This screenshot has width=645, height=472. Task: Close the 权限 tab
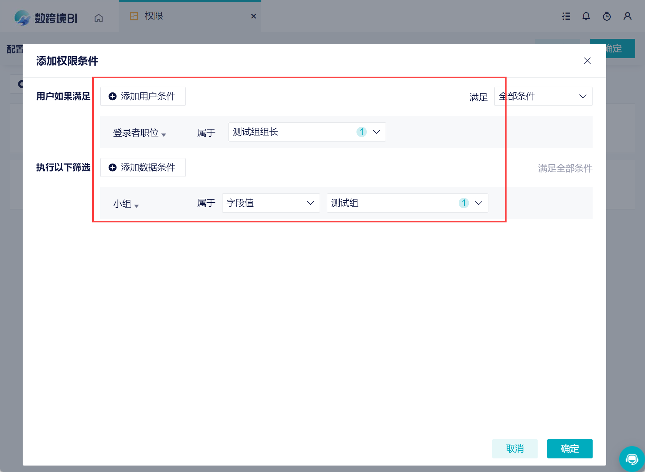pos(254,16)
